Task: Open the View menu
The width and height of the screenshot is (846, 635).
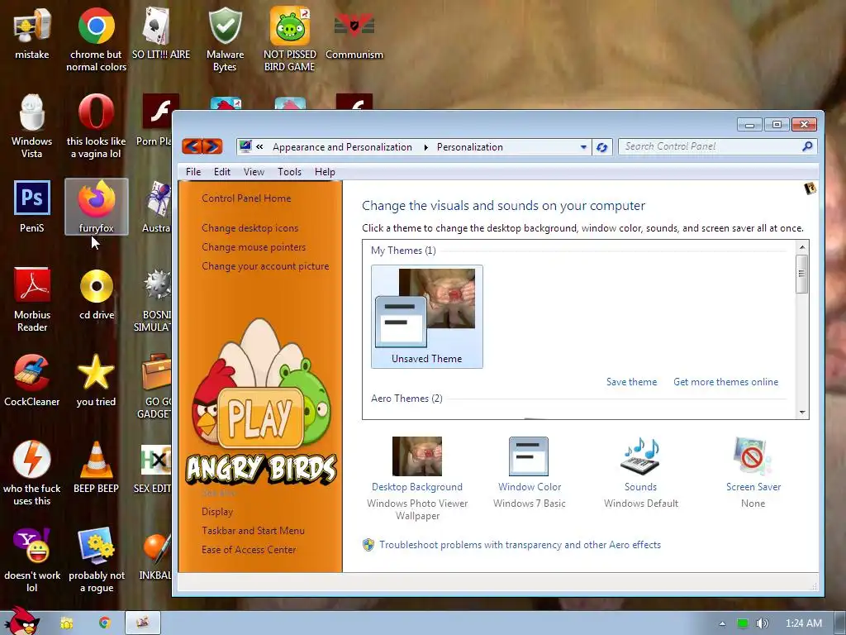Action: pyautogui.click(x=254, y=172)
